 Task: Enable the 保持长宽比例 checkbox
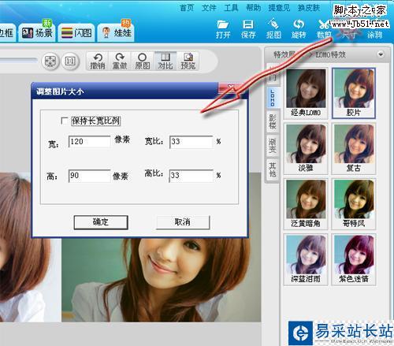(x=65, y=121)
